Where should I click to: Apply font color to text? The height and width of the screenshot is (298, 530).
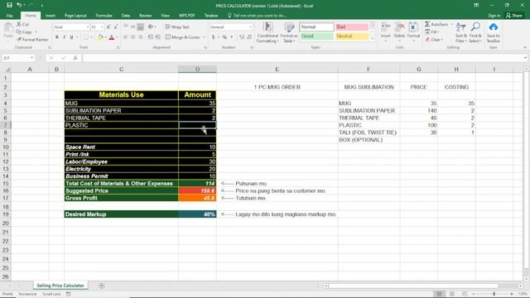pos(112,37)
